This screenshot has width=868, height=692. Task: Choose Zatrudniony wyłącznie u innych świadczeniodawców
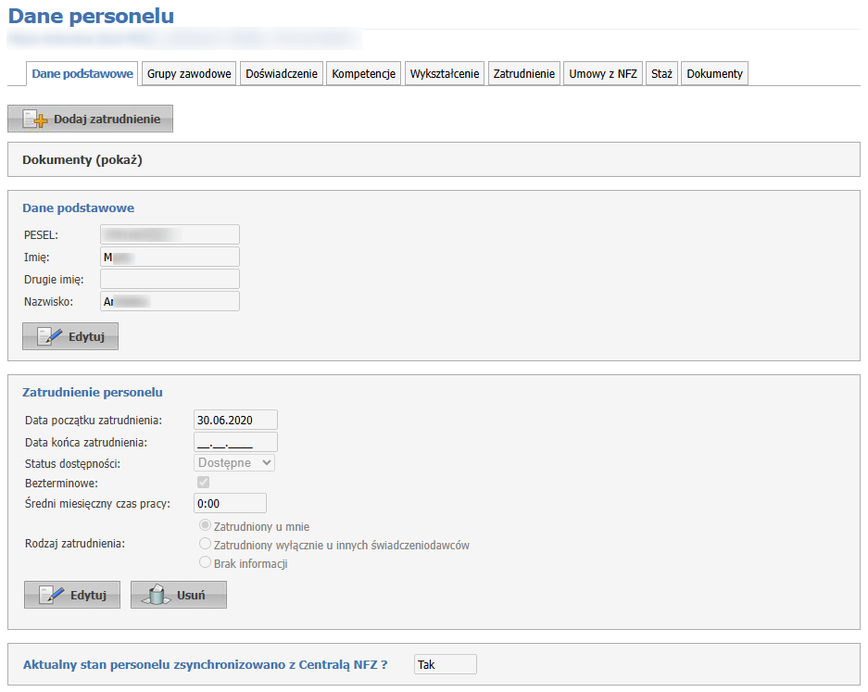click(x=206, y=544)
